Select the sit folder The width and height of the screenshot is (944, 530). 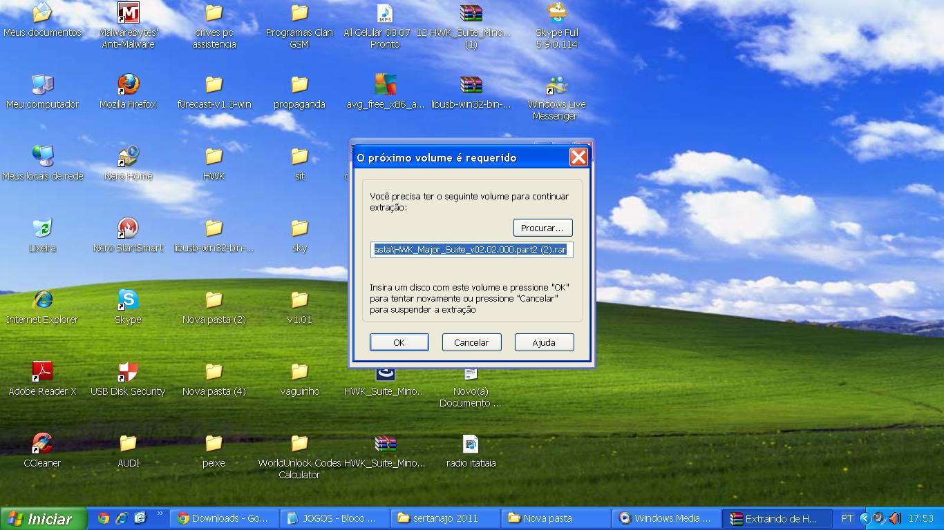click(299, 164)
